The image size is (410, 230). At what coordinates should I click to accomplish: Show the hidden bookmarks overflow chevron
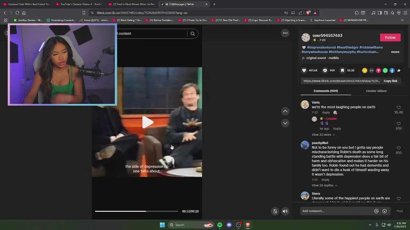(402, 20)
